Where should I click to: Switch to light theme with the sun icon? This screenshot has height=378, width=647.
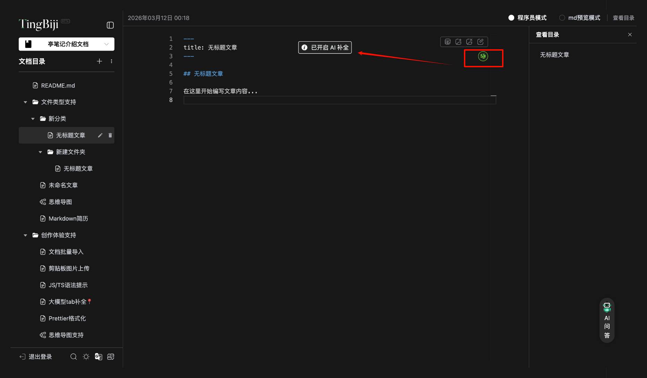click(x=86, y=356)
